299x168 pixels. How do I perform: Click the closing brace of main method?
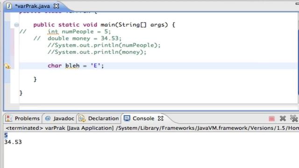point(35,79)
